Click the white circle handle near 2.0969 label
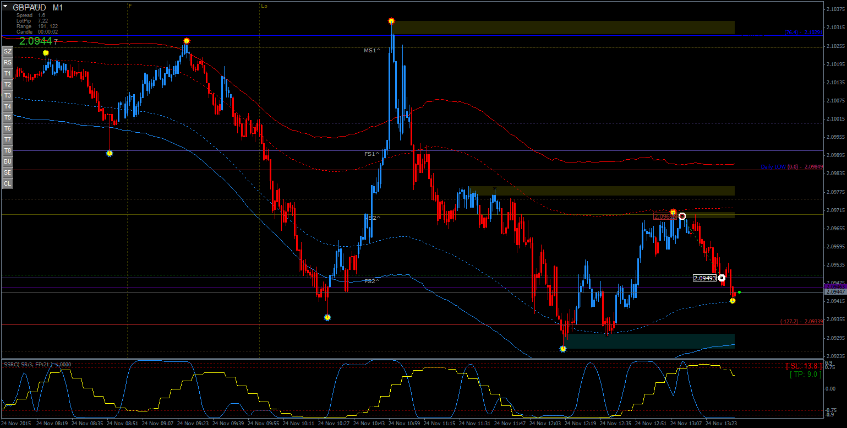This screenshot has width=847, height=428. click(x=682, y=216)
